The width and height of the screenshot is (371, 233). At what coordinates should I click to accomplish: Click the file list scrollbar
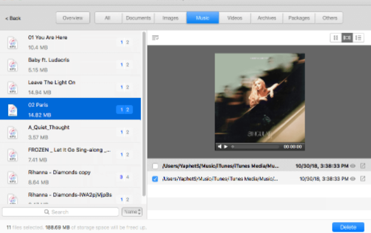[144, 114]
